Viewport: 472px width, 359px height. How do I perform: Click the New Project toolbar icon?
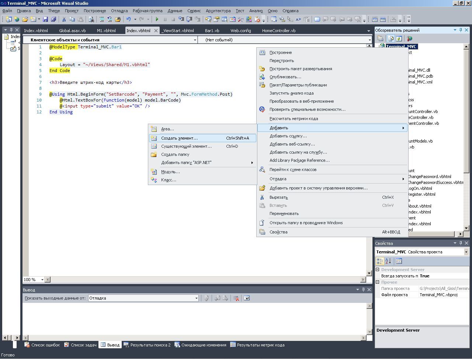click(x=8, y=19)
